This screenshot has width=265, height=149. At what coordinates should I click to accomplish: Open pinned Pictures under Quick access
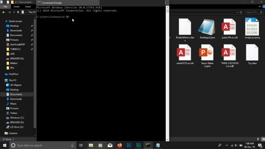[x=14, y=40]
